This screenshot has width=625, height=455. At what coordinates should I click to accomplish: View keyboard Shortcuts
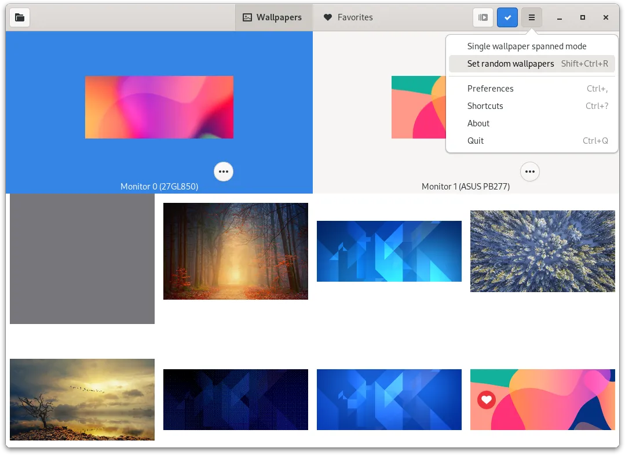[x=485, y=105]
